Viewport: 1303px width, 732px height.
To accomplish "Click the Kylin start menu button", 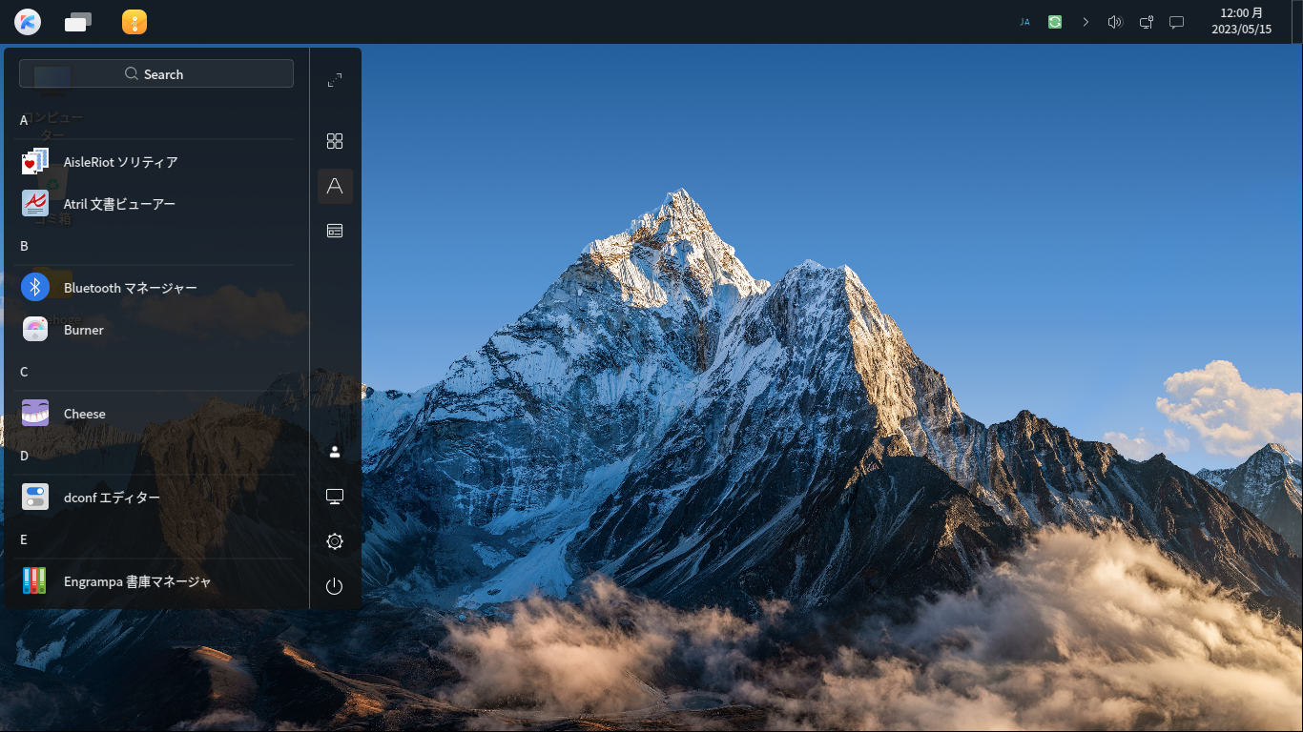I will point(28,21).
